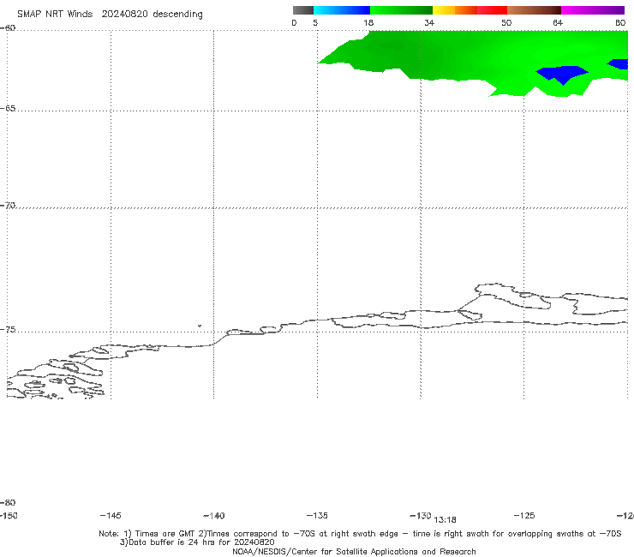
Task: Click the green segment of the color bar
Action: pos(401,10)
